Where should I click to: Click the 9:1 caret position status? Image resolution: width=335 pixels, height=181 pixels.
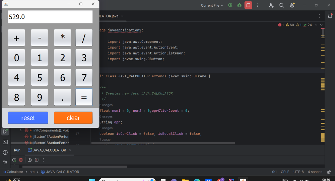pyautogui.click(x=274, y=172)
